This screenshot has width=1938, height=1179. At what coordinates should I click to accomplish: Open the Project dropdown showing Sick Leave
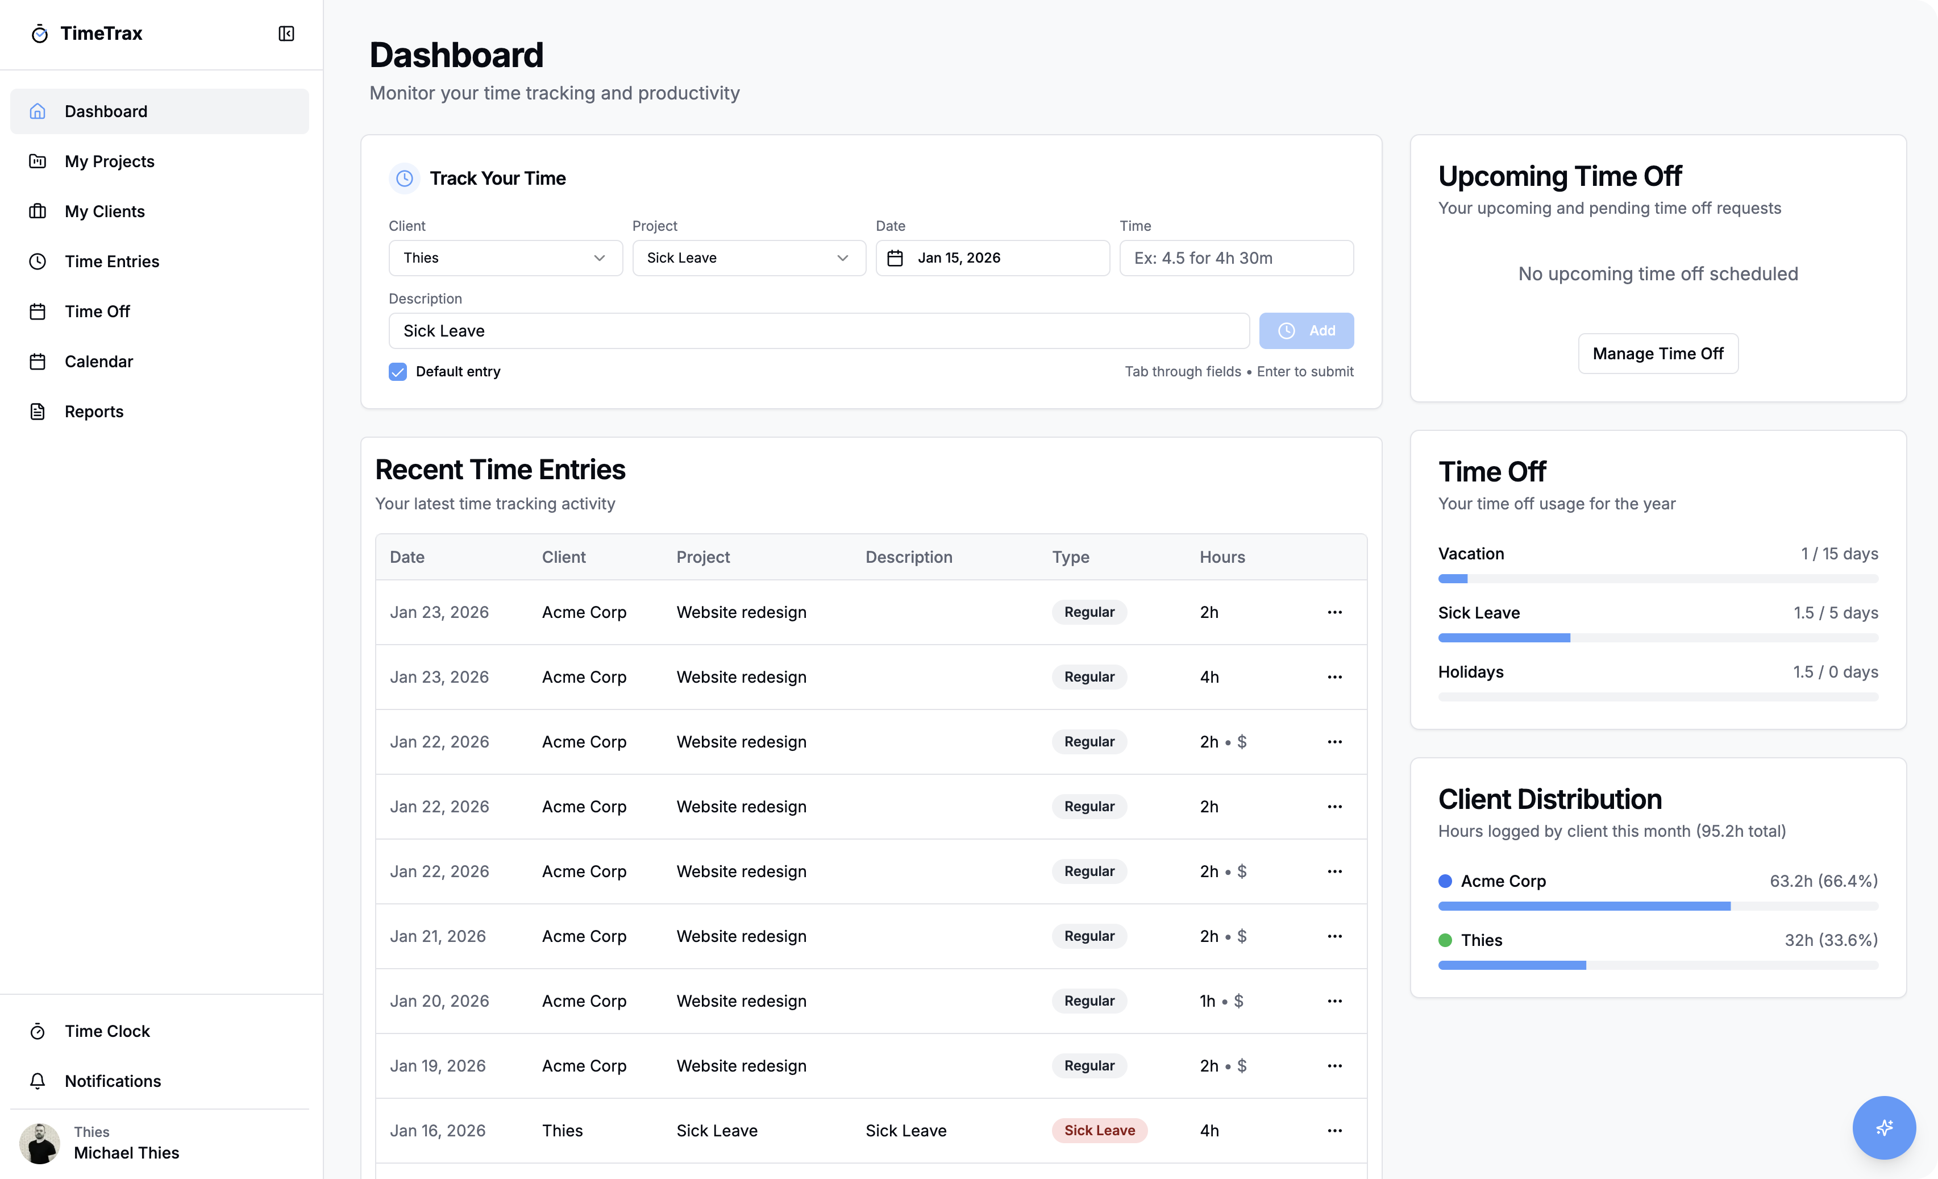748,258
